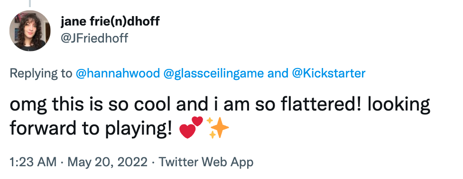Image resolution: width=463 pixels, height=179 pixels.
Task: Open the 1:23 AM timestamp
Action: click(x=33, y=162)
